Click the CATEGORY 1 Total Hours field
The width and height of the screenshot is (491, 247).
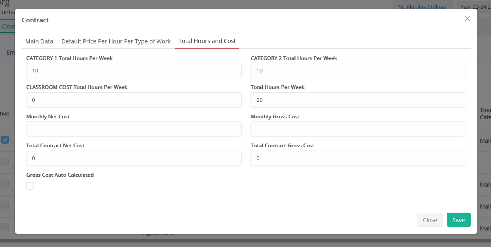coord(134,71)
